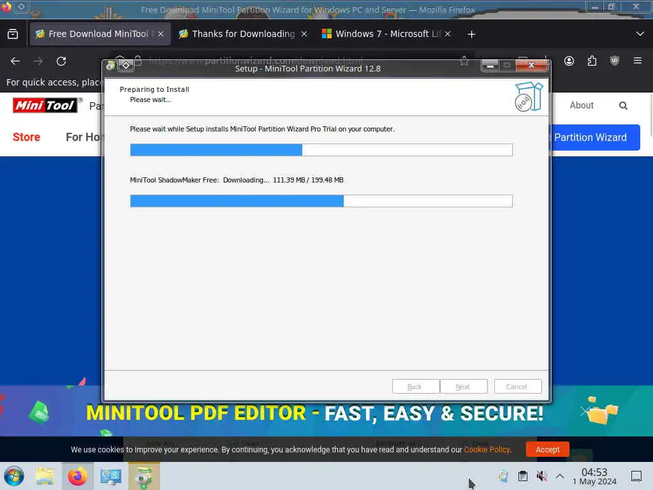Image resolution: width=653 pixels, height=490 pixels.
Task: Click the Next button in Setup
Action: pos(464,386)
